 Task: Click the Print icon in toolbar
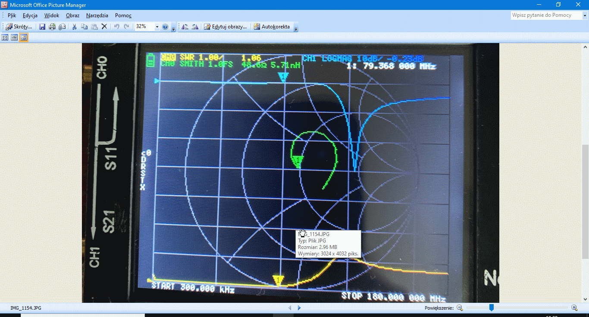(x=52, y=27)
